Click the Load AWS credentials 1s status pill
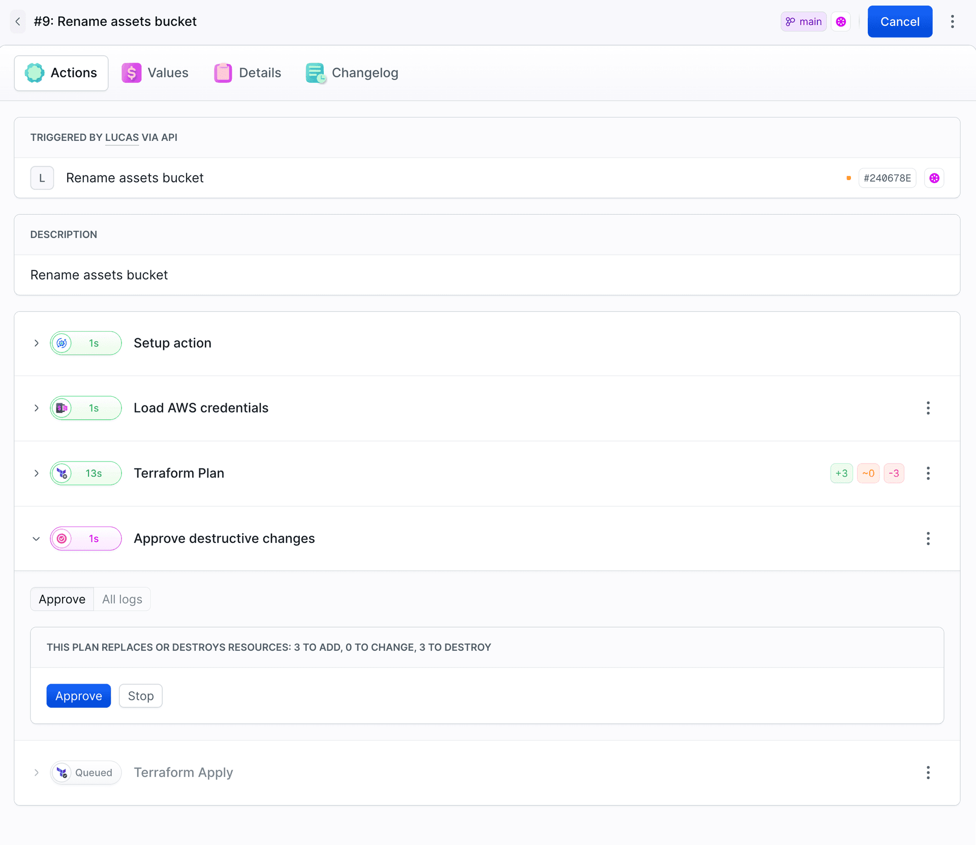 pyautogui.click(x=86, y=408)
